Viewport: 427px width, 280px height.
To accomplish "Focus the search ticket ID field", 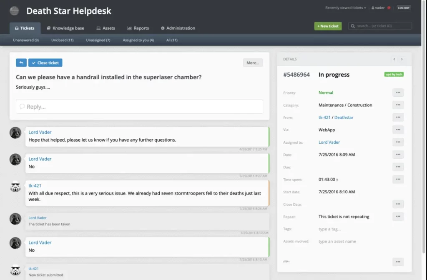I will [x=380, y=26].
